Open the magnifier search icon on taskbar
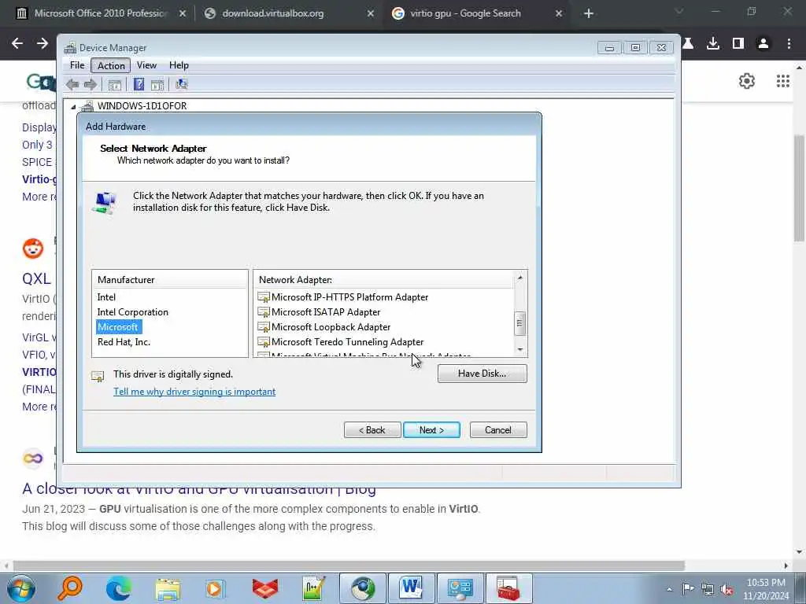 (x=70, y=588)
